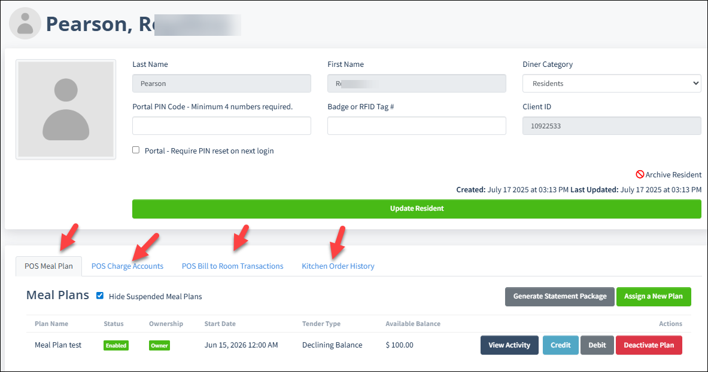Click the Last Name field showing Pearson
Image resolution: width=708 pixels, height=372 pixels.
click(221, 84)
